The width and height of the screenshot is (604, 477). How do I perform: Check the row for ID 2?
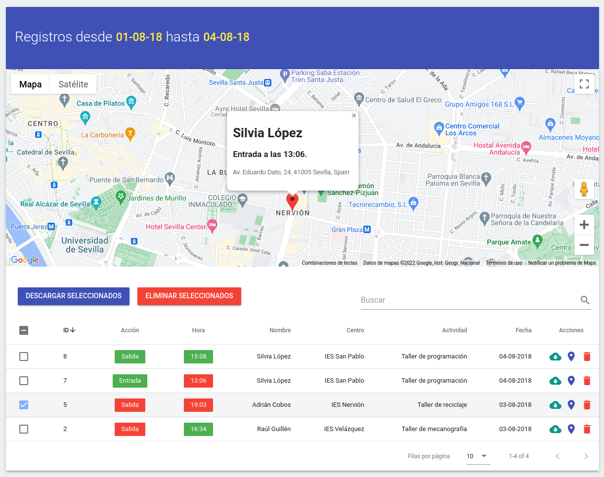click(x=24, y=429)
